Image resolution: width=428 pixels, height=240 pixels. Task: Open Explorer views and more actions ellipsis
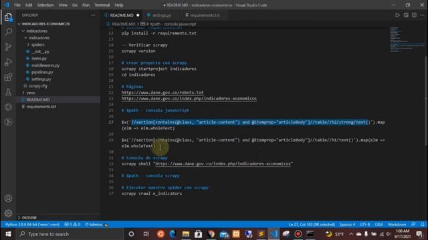[x=93, y=15]
